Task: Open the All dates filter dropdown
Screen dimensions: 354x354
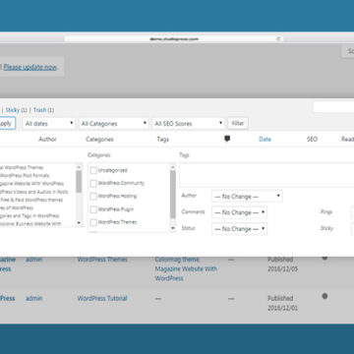Action: tap(49, 124)
